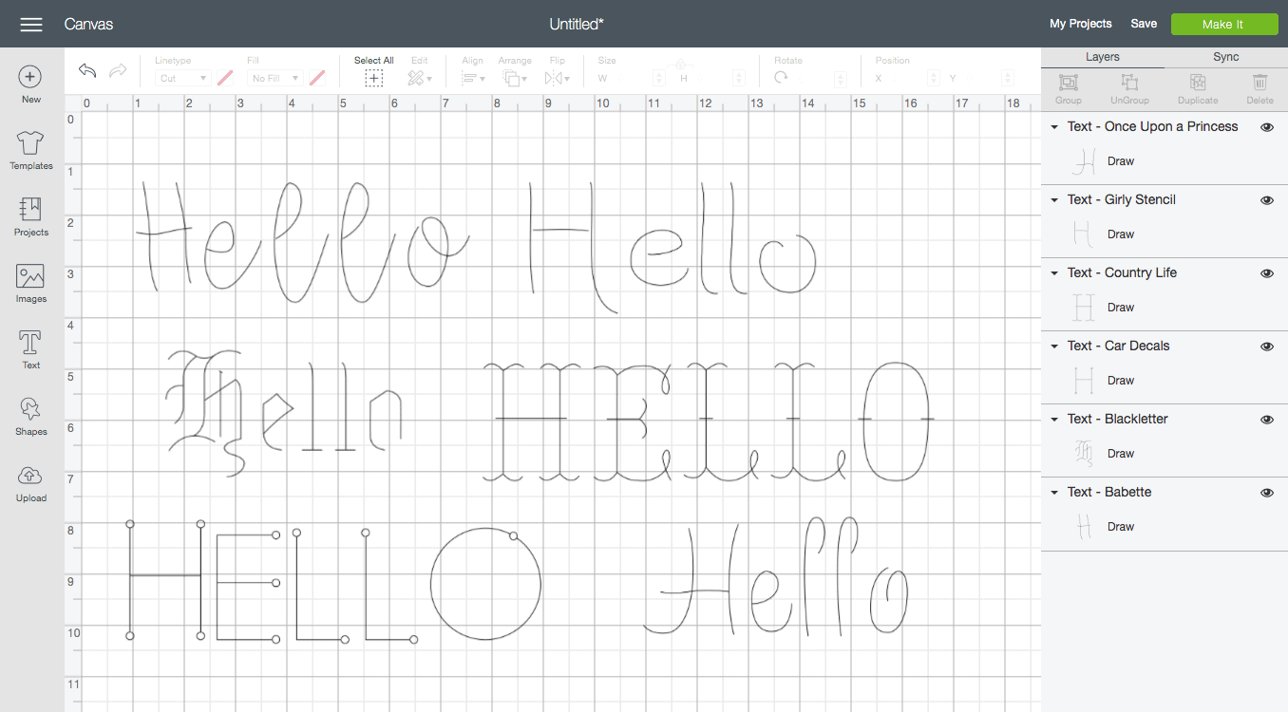Toggle visibility of Country Life layer
This screenshot has width=1288, height=712.
[1266, 273]
